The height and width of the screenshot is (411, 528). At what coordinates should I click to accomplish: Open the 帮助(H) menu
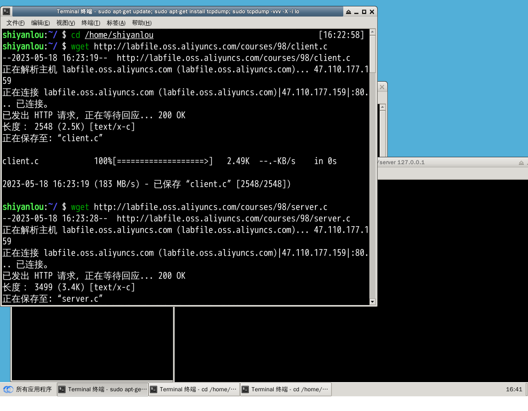point(142,23)
